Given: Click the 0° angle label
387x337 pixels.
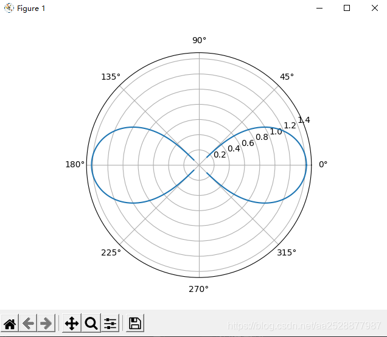Looking at the screenshot, I should pos(323,164).
